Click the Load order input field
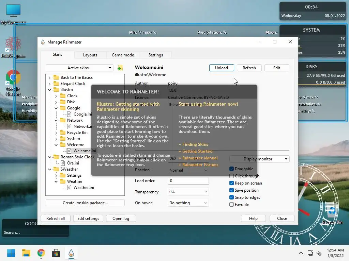 point(188,181)
